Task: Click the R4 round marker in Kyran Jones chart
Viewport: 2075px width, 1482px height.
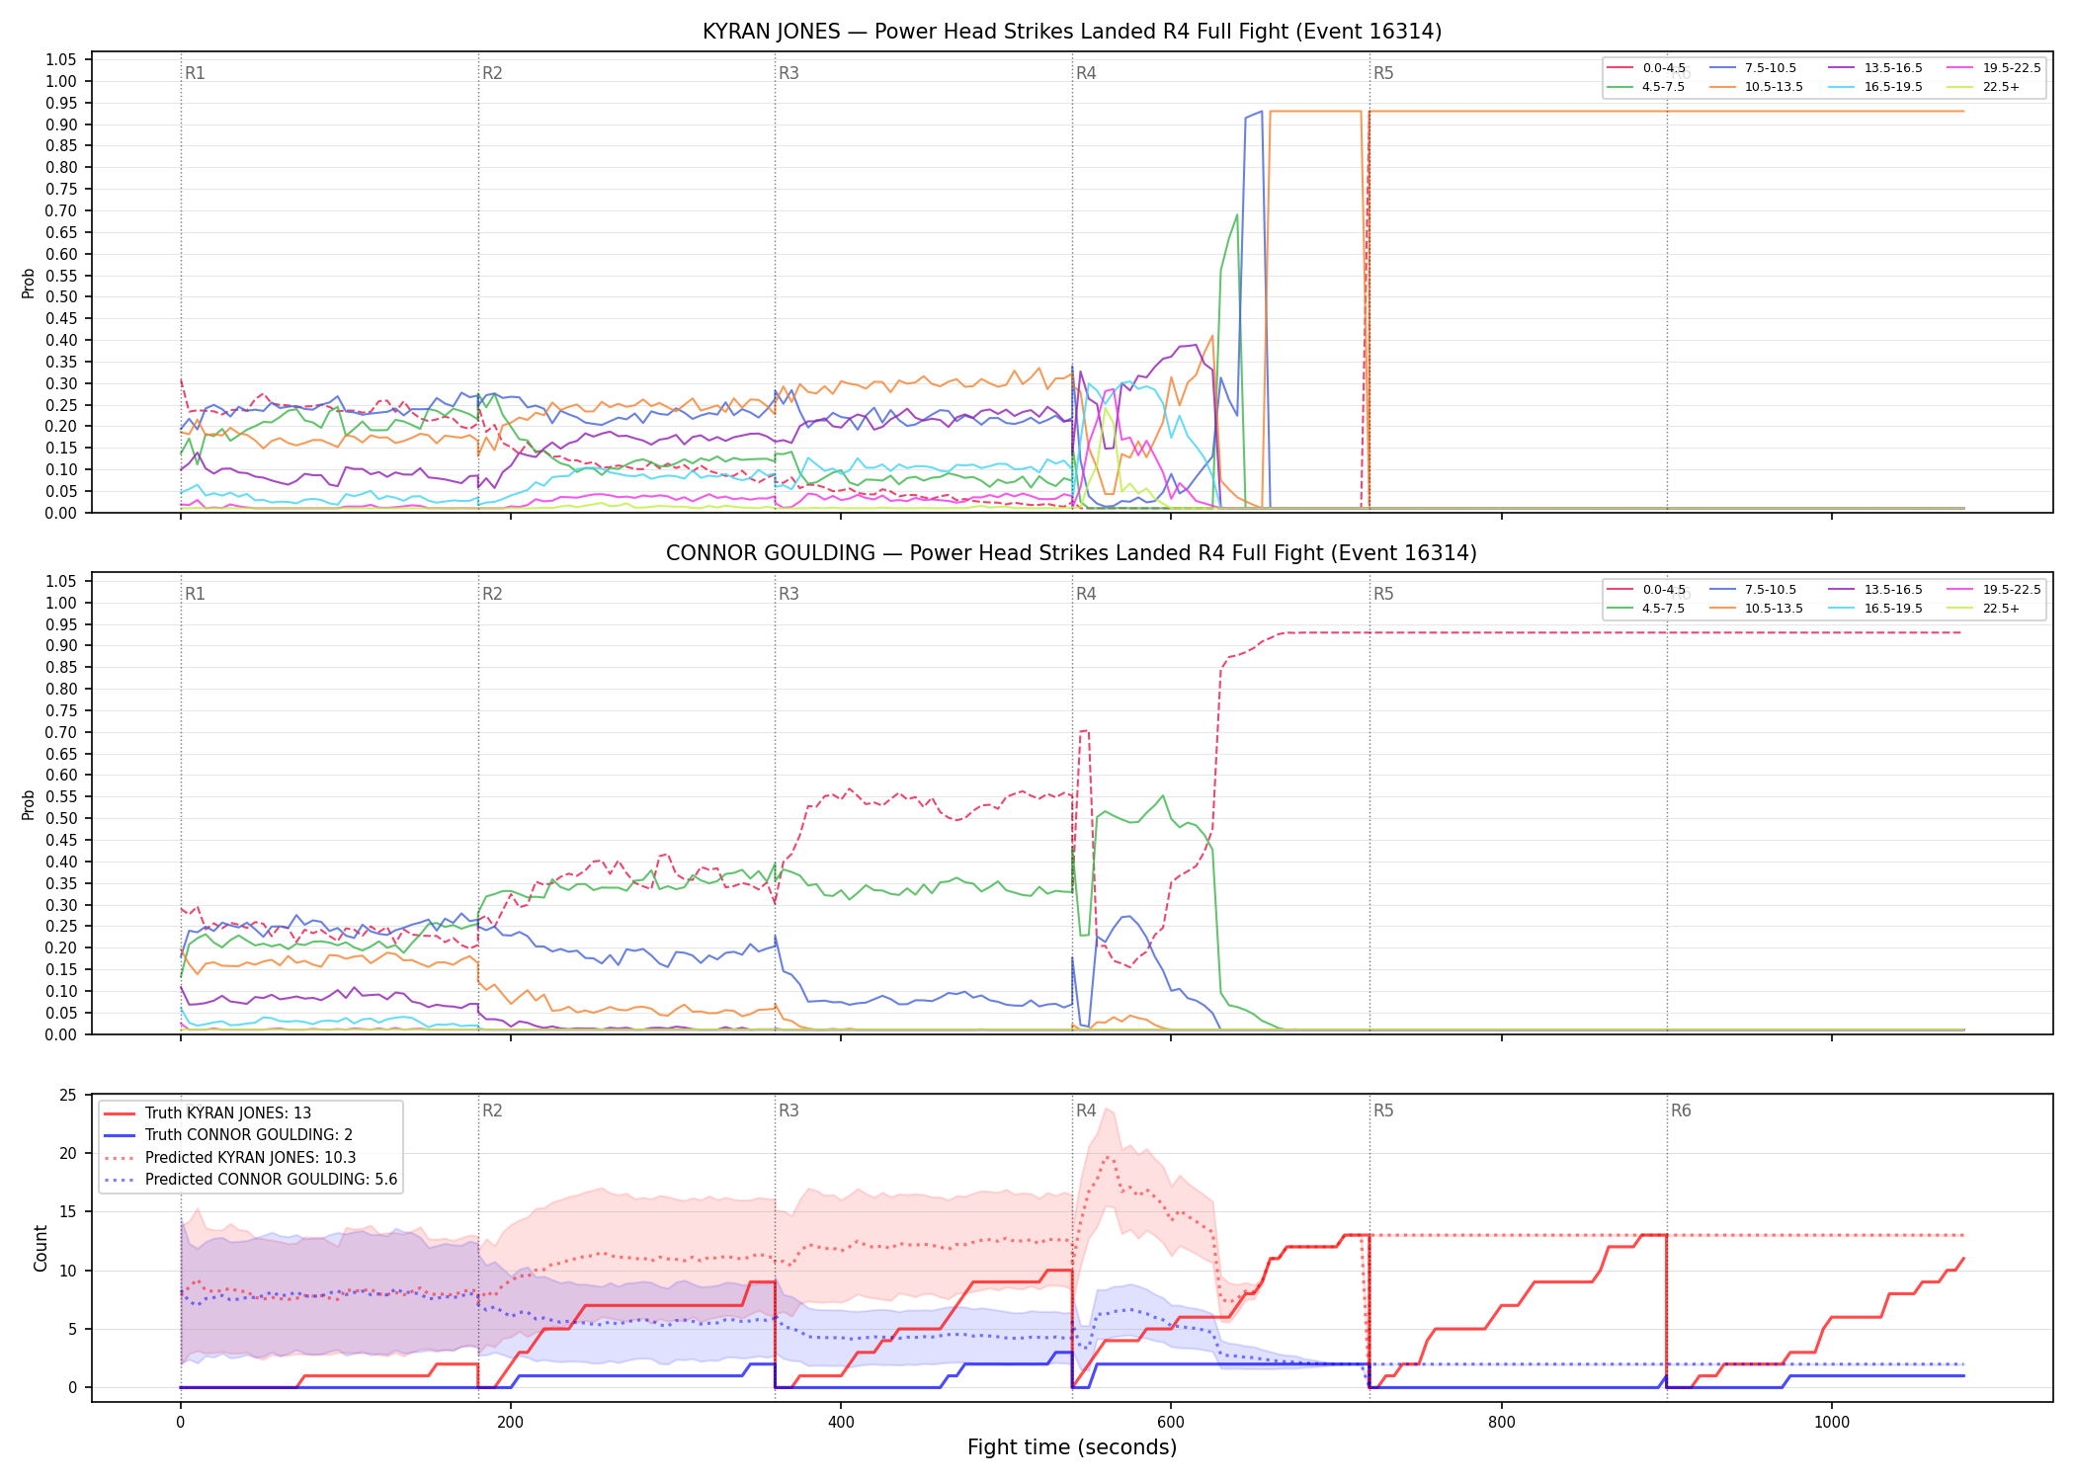Action: [1086, 73]
